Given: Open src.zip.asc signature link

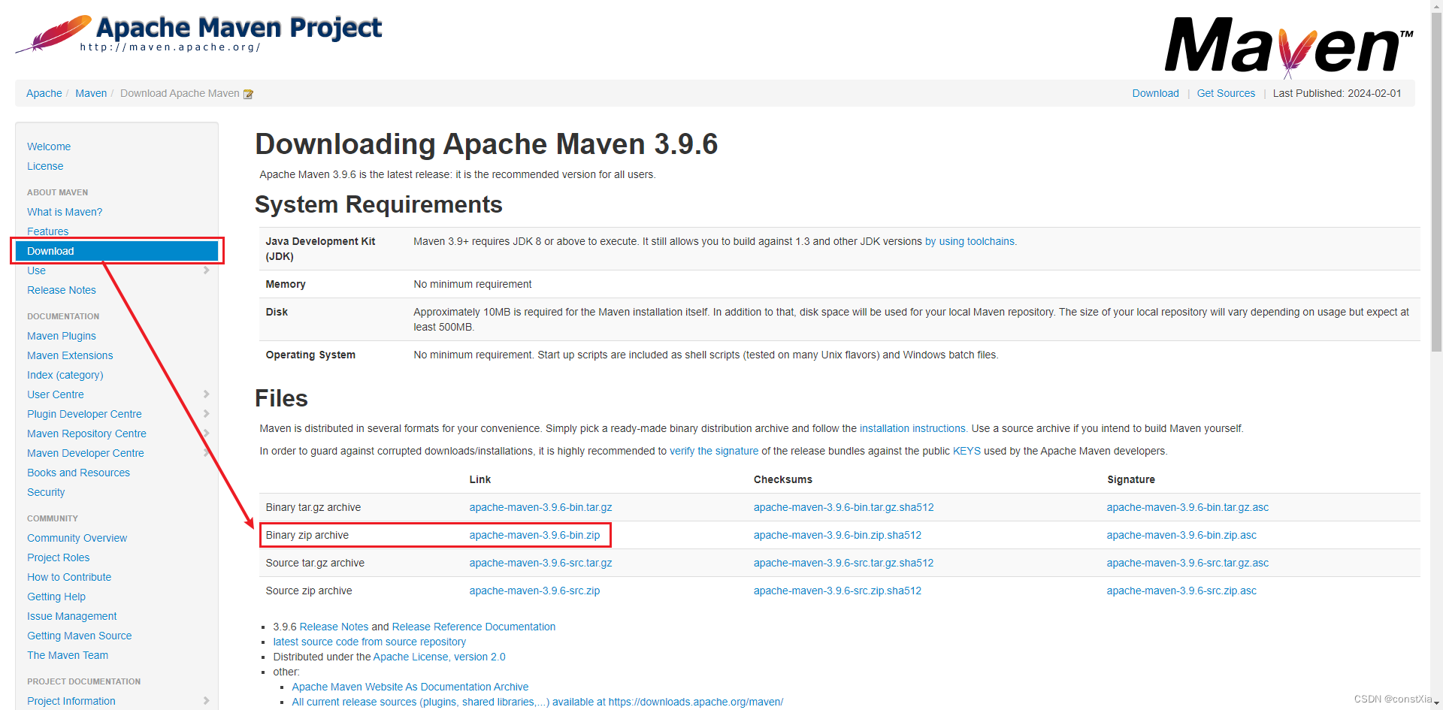Looking at the screenshot, I should (1181, 591).
